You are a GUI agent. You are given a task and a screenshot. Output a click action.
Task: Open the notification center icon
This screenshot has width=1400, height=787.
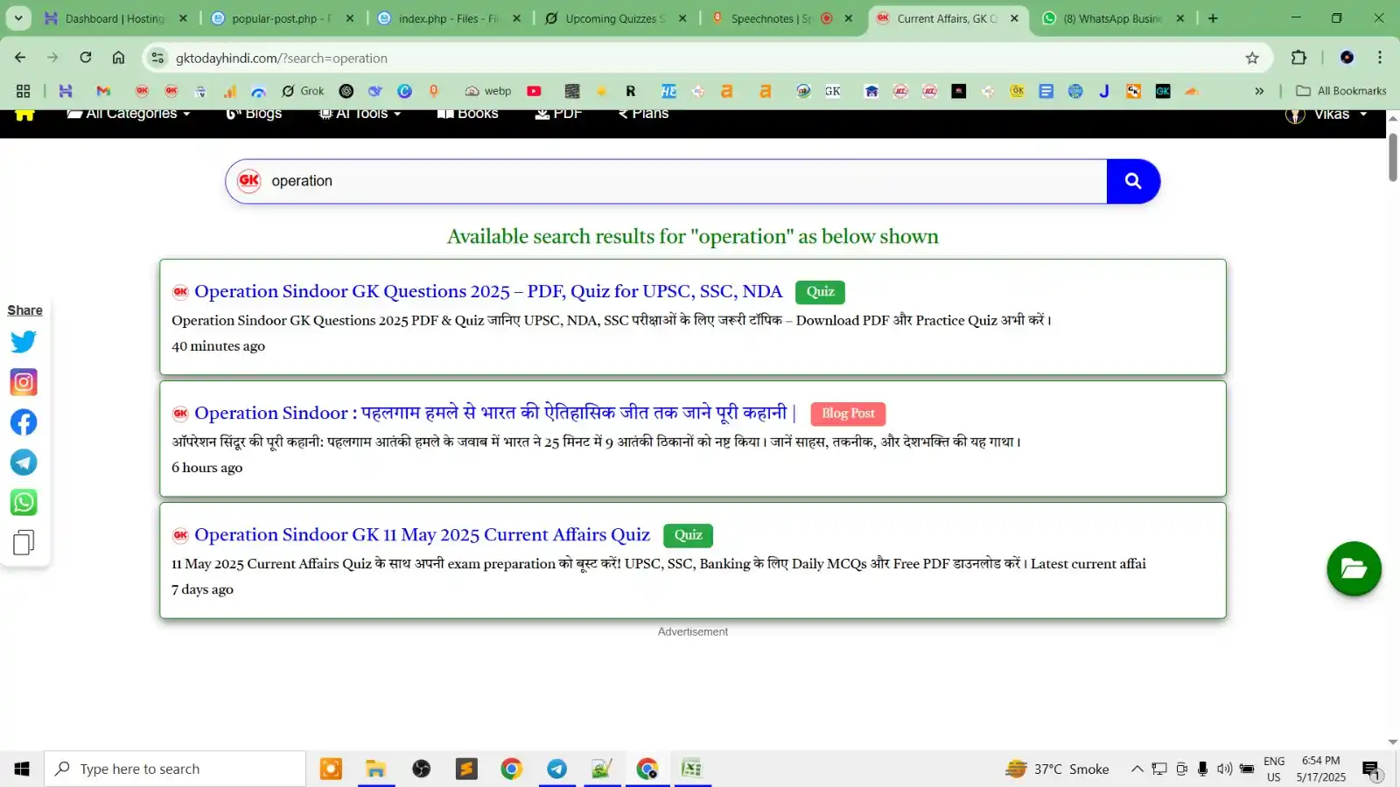coord(1371,770)
